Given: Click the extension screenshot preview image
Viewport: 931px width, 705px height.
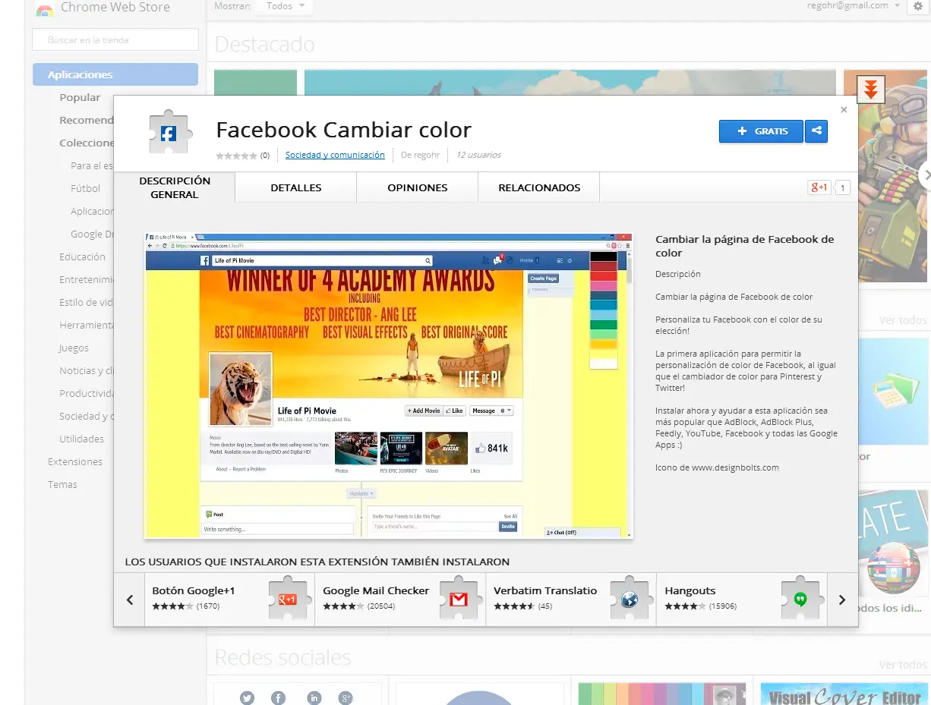Looking at the screenshot, I should pos(389,386).
